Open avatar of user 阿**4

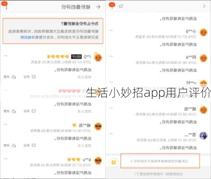(x=203, y=58)
